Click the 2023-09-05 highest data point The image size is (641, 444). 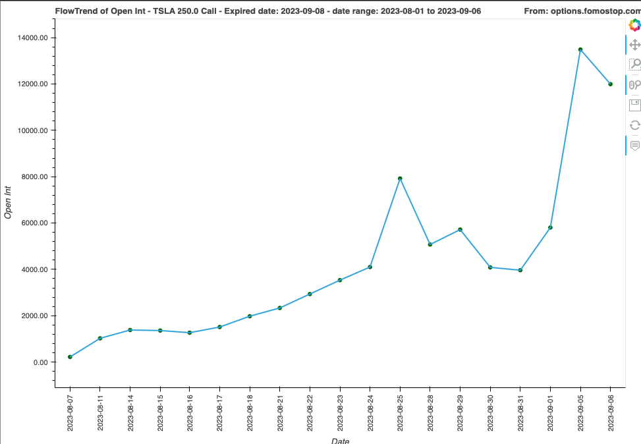coord(580,49)
